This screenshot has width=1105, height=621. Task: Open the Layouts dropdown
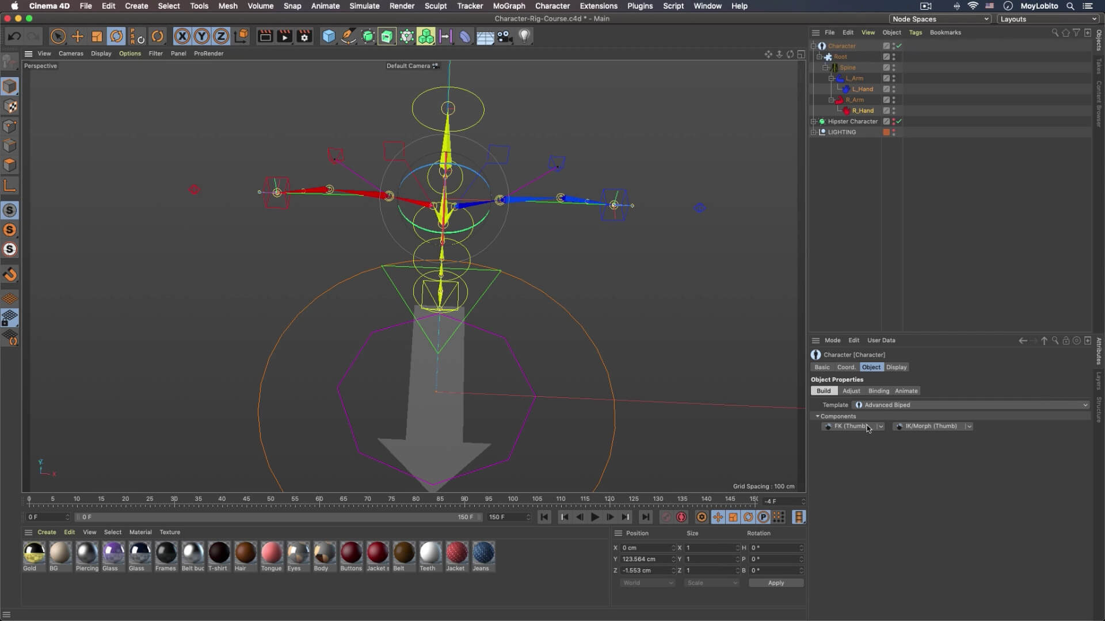click(x=1047, y=19)
